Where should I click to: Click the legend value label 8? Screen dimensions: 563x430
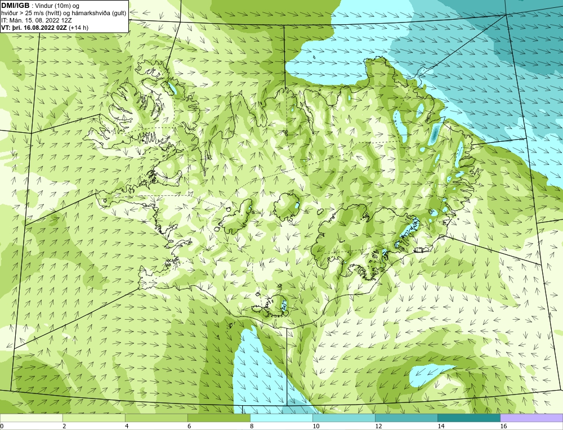(x=252, y=426)
